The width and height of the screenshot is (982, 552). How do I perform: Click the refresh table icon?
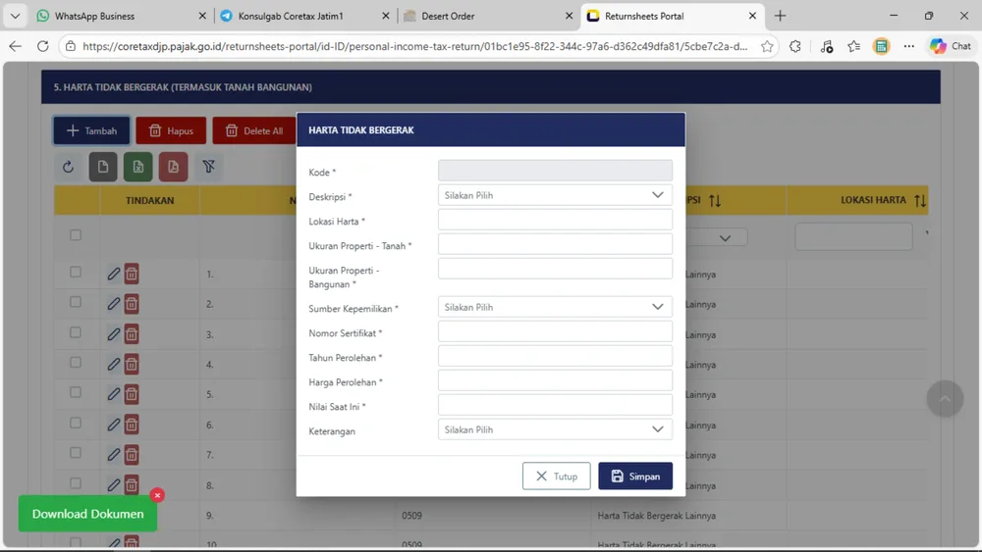tap(68, 167)
